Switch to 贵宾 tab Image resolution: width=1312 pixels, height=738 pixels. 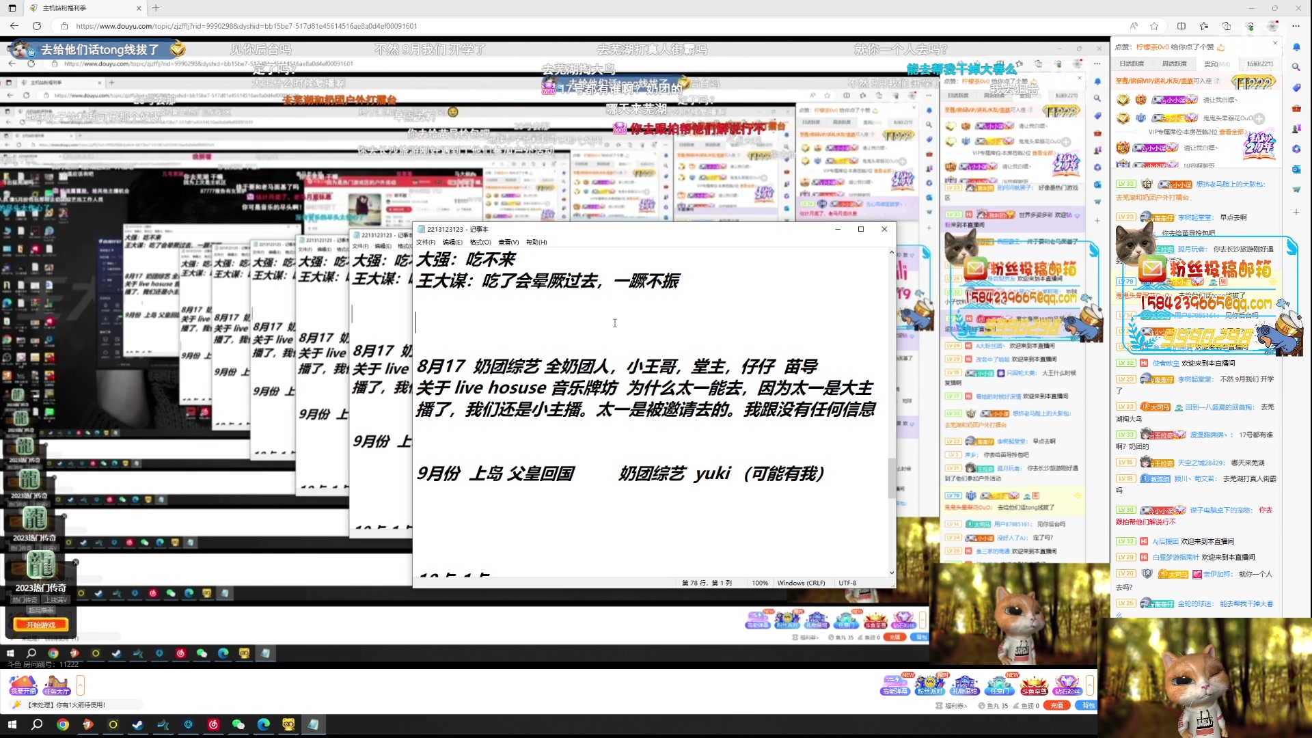[1216, 64]
